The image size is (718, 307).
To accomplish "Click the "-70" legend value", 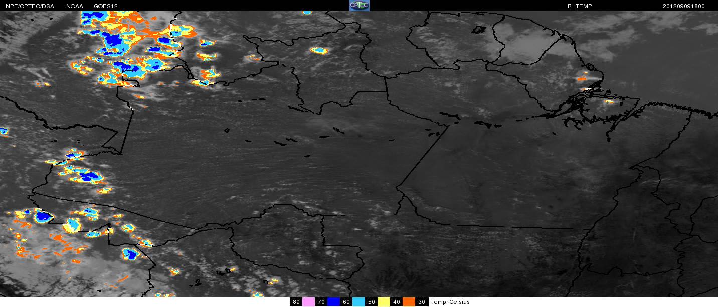I will click(320, 302).
